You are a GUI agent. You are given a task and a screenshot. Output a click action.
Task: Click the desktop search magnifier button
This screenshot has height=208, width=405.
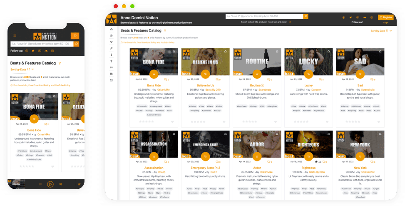[306, 16]
